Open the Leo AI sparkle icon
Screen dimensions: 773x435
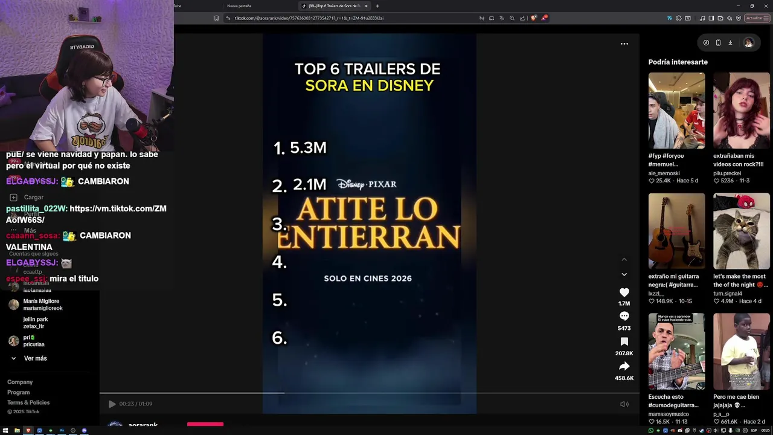tap(730, 18)
